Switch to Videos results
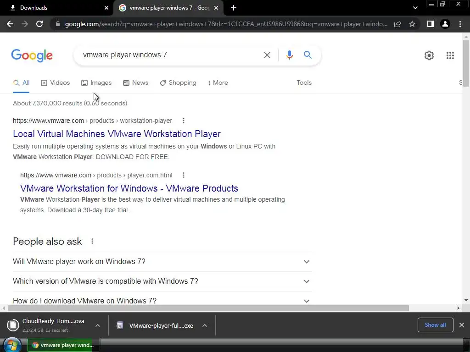 tap(56, 83)
